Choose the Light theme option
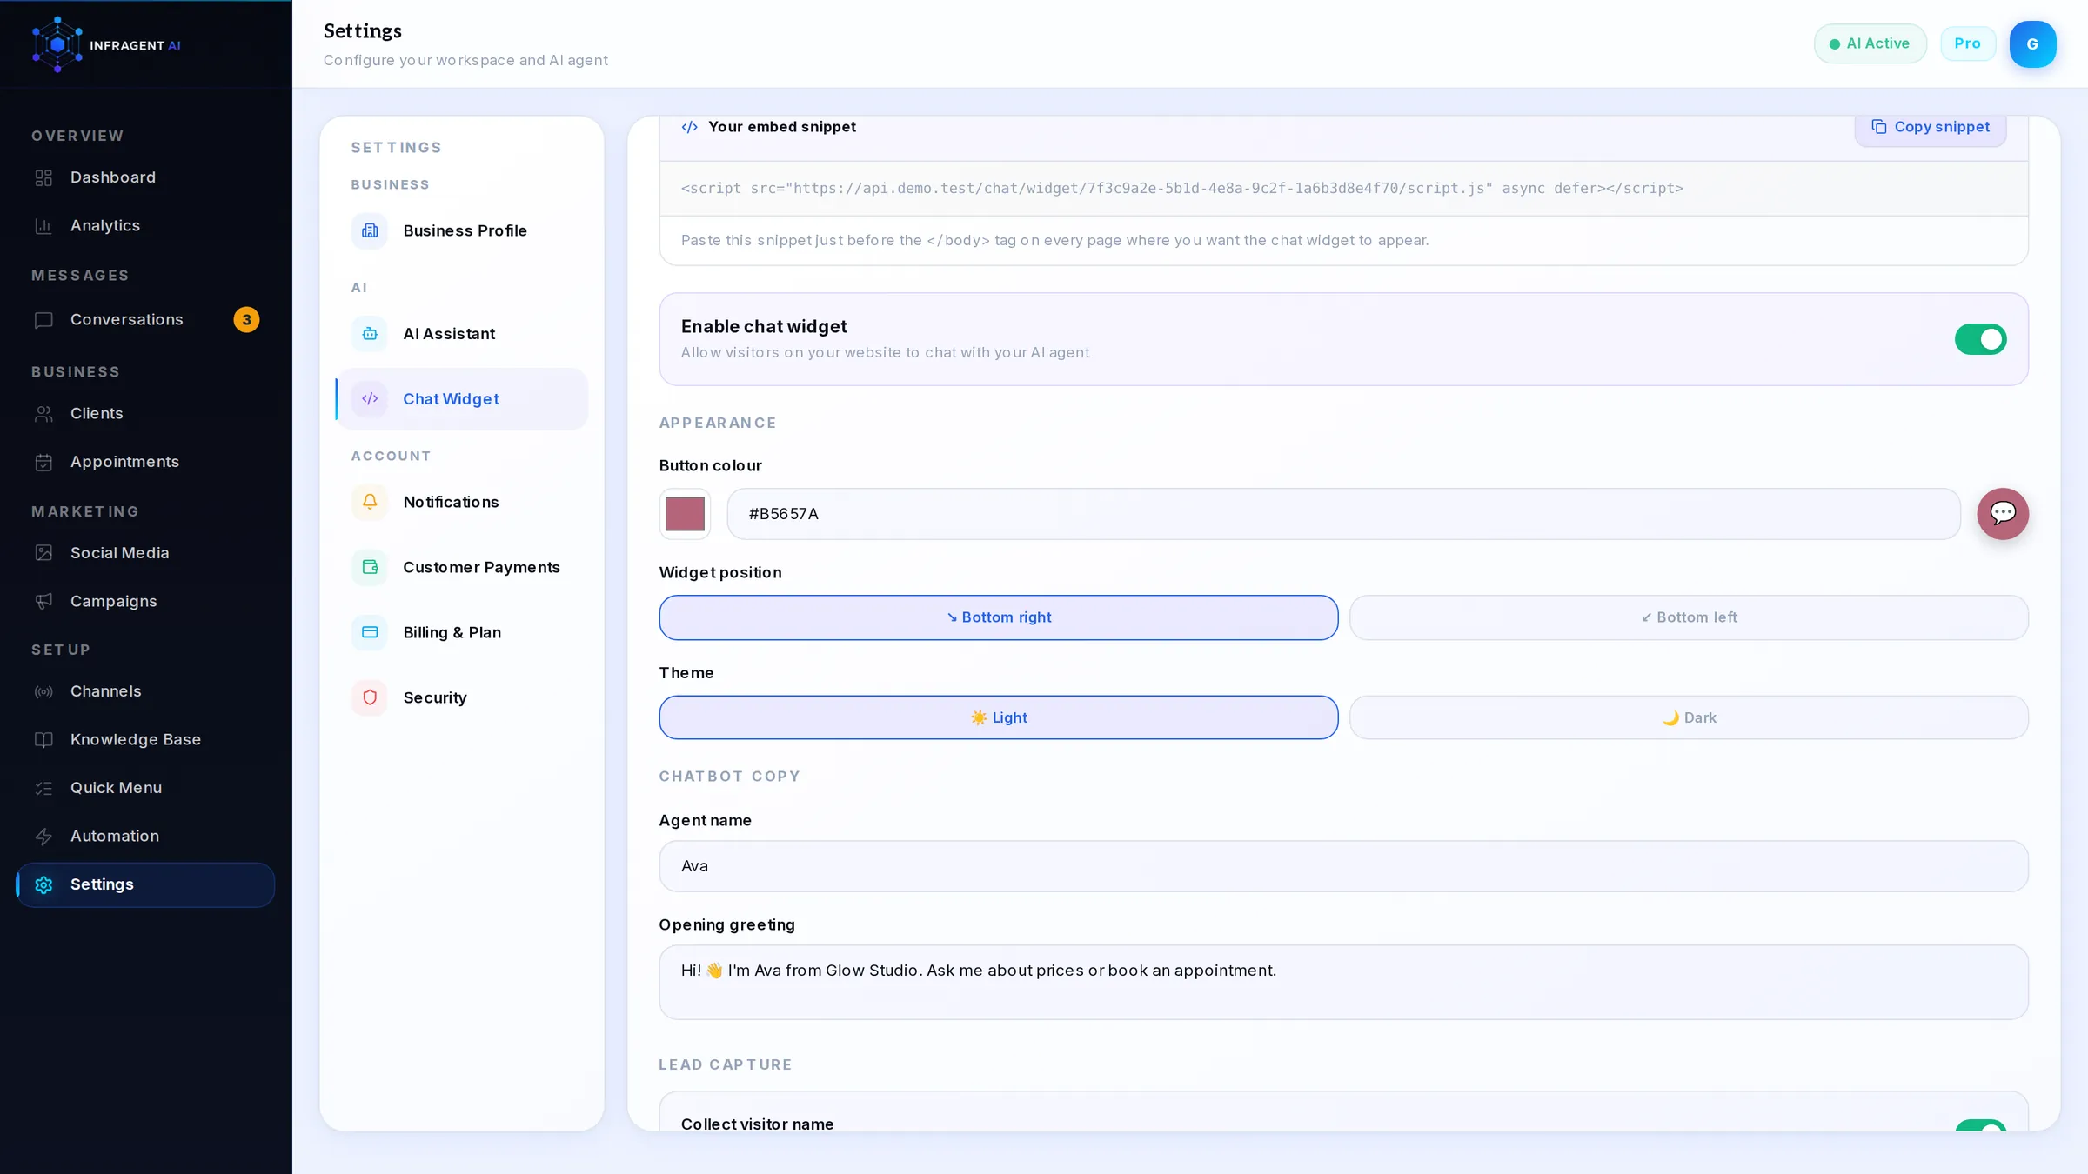Screen dimensions: 2088x1174 [998, 717]
